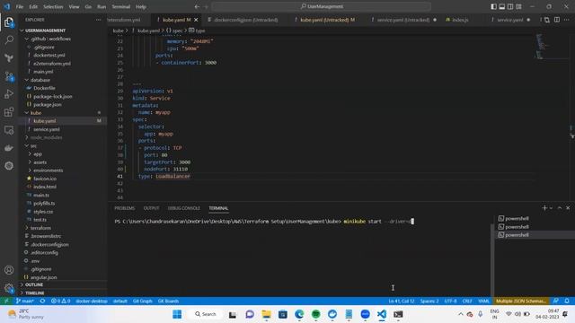The image size is (575, 323).
Task: Open Dockerfile in the explorer
Action: pyautogui.click(x=44, y=88)
